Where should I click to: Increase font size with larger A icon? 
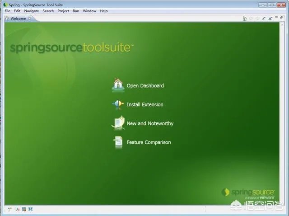pos(270,19)
